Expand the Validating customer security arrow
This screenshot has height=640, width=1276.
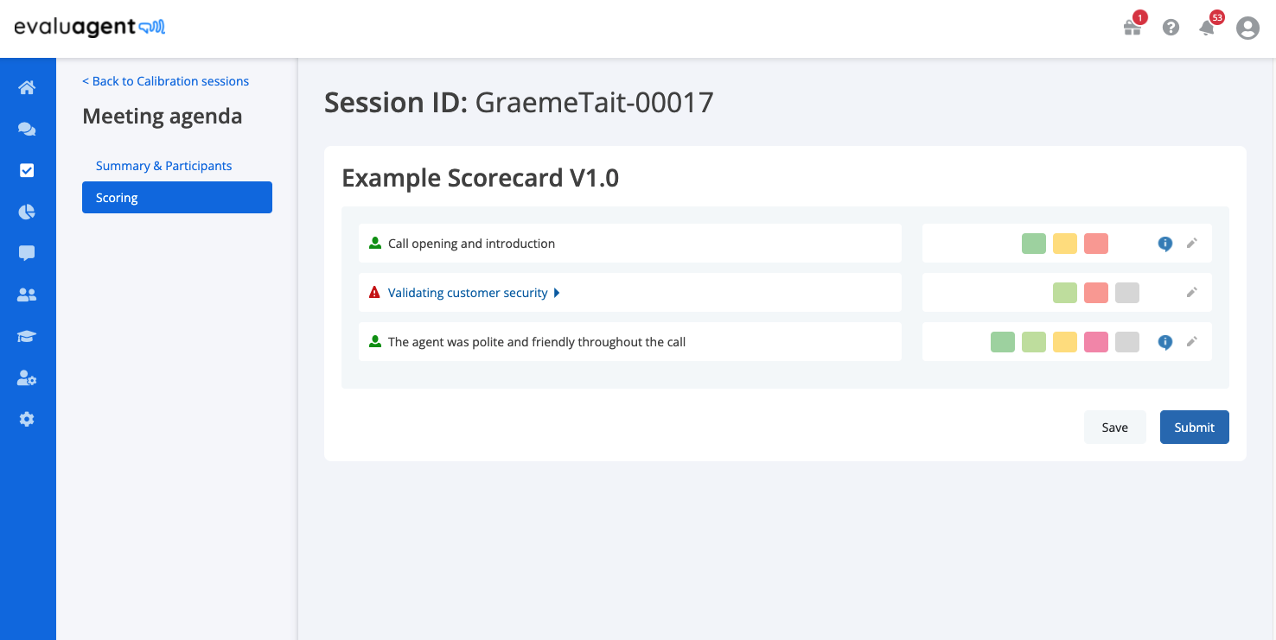point(557,293)
